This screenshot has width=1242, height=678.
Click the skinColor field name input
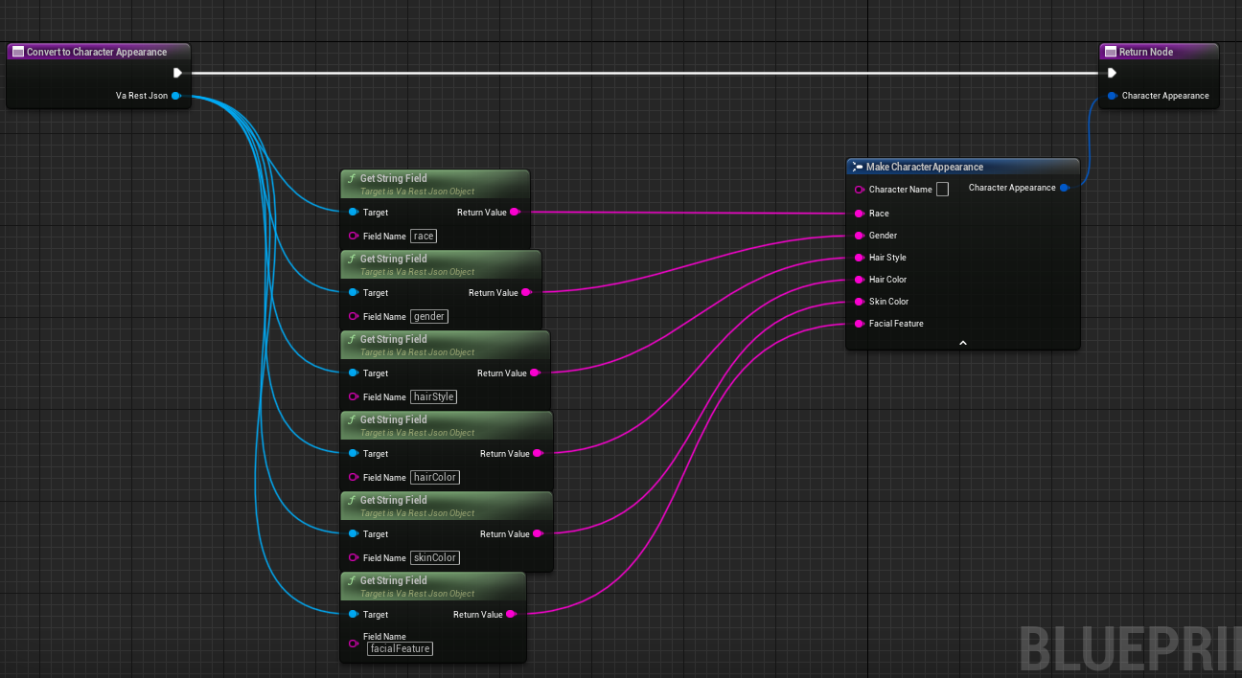coord(435,557)
